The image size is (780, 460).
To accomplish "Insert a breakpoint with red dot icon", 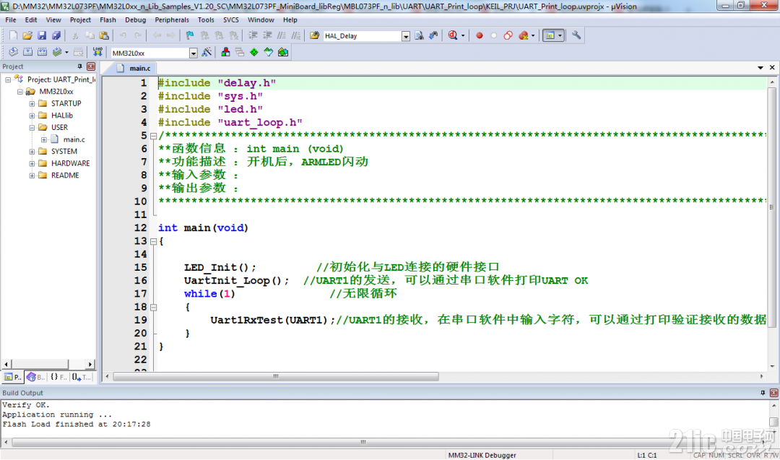I will [480, 36].
